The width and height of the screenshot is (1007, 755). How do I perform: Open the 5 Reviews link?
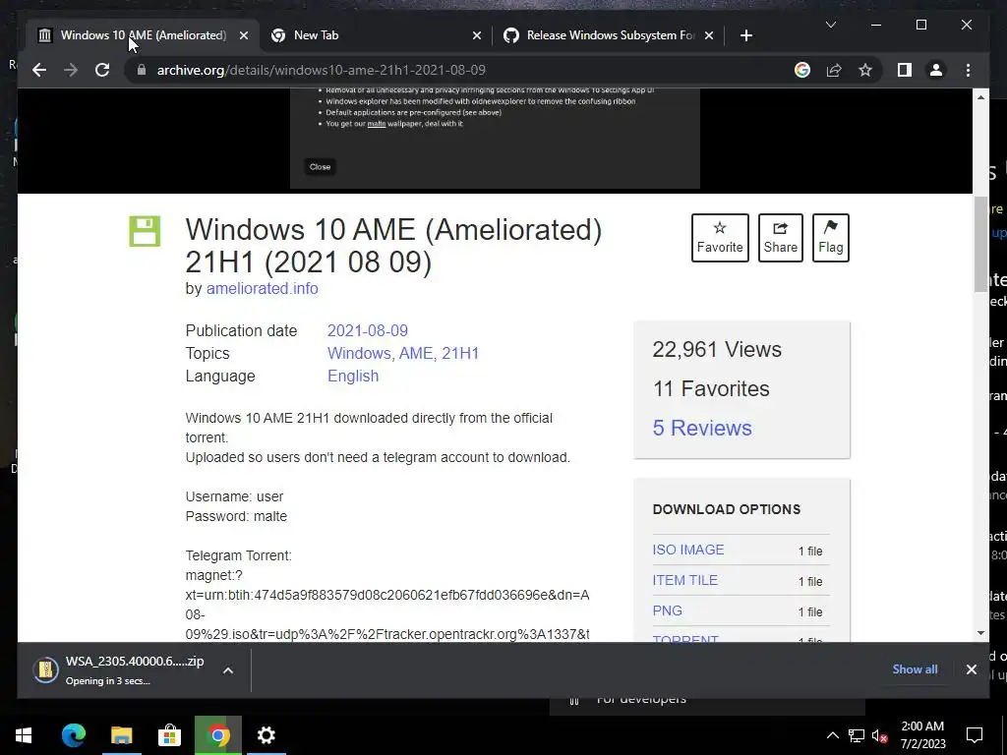click(x=702, y=429)
